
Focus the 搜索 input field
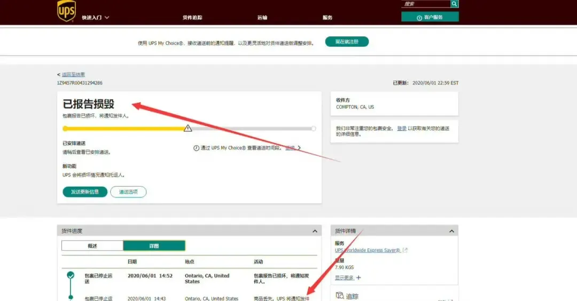(x=426, y=4)
